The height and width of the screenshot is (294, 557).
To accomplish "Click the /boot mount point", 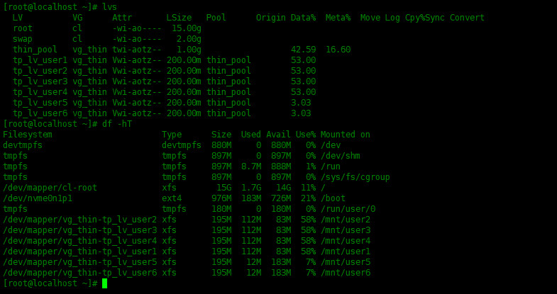I will click(x=333, y=198).
